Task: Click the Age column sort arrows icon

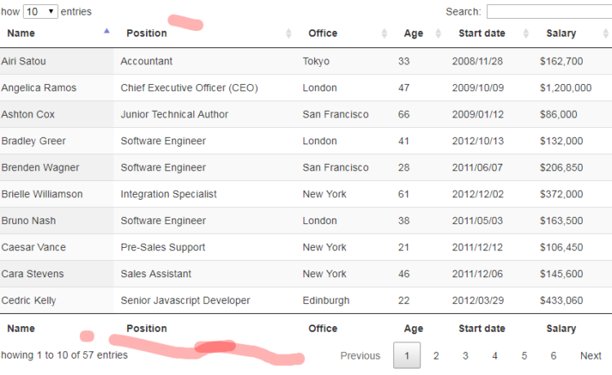Action: [438, 33]
